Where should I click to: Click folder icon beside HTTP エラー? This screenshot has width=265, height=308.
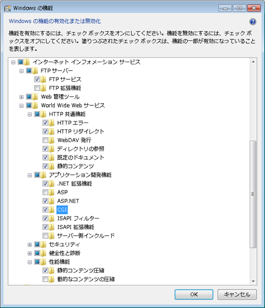pyautogui.click(x=52, y=123)
